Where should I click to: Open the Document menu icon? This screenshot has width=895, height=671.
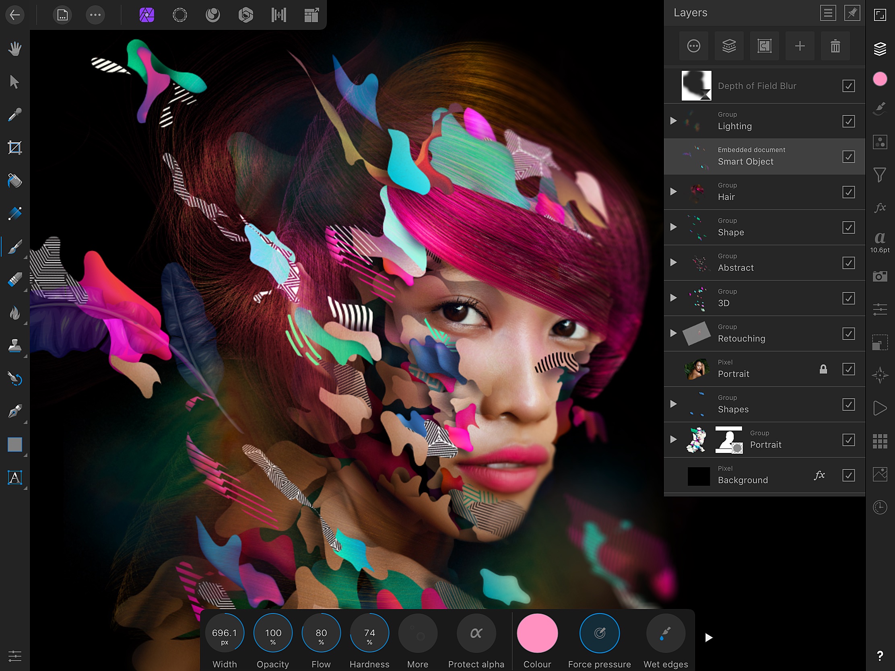point(62,15)
